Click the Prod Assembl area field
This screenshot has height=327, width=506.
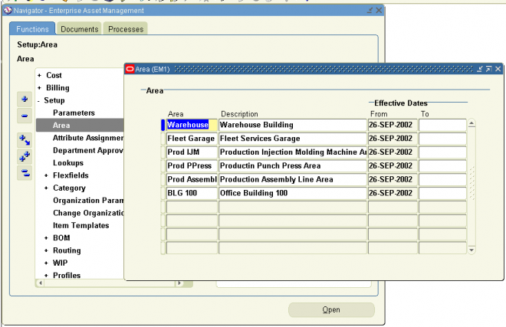pos(192,179)
